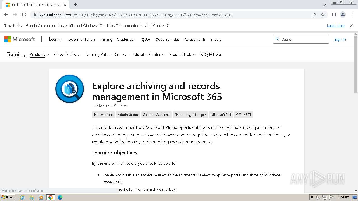Image resolution: width=358 pixels, height=201 pixels.
Task: Open Microsoft Edge from the taskbar
Action: pos(60,197)
